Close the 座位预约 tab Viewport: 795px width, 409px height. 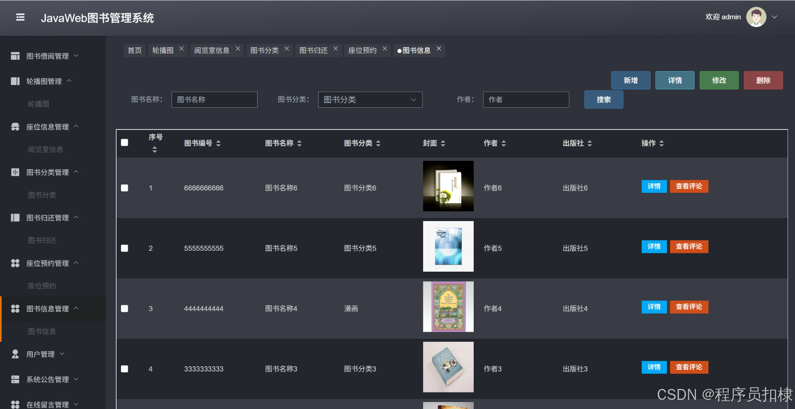[x=385, y=48]
